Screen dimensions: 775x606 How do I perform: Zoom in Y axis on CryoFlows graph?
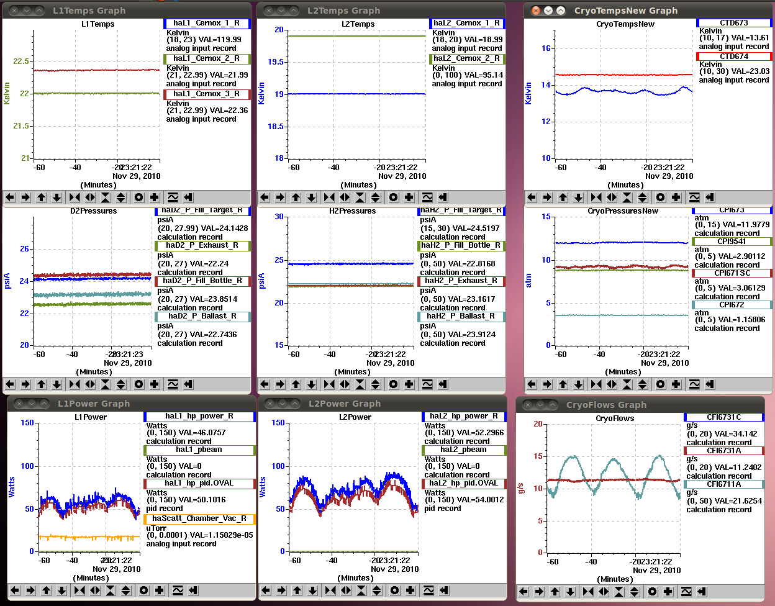(x=620, y=591)
